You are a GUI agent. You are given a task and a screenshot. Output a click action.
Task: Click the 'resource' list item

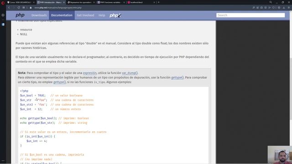(26, 30)
